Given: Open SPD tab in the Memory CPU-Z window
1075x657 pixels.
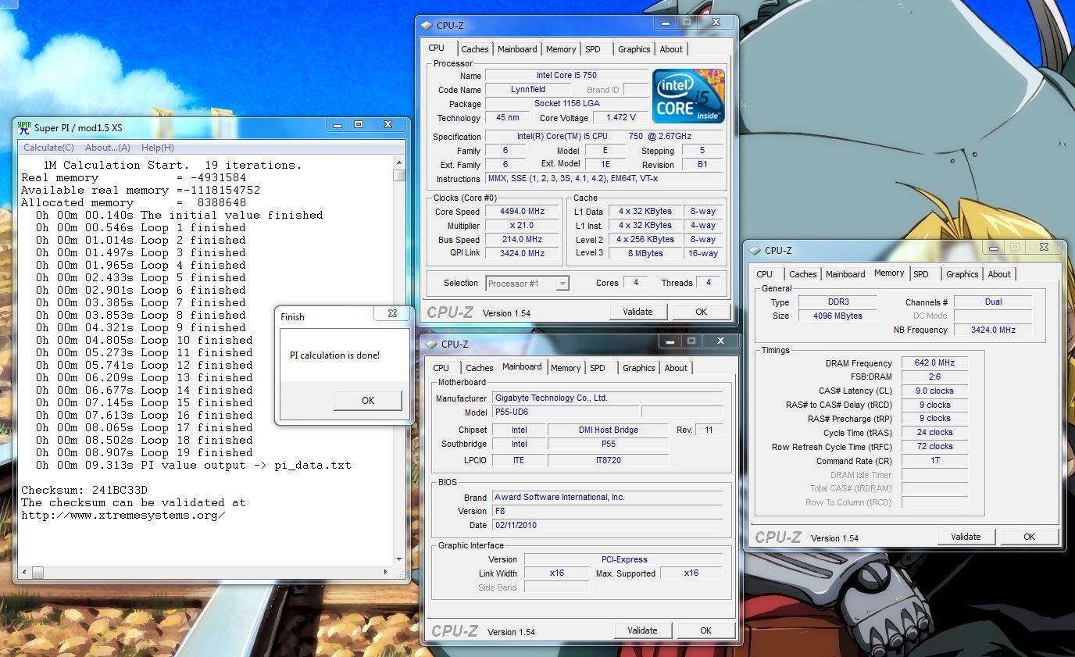Looking at the screenshot, I should click(921, 274).
